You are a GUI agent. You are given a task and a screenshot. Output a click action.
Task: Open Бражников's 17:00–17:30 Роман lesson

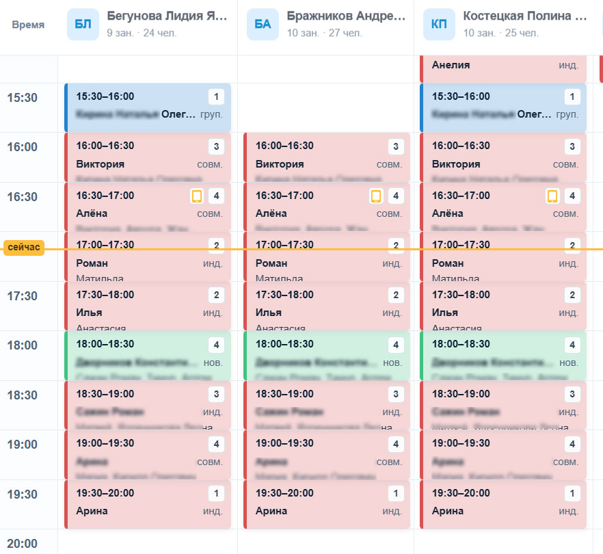coord(327,256)
